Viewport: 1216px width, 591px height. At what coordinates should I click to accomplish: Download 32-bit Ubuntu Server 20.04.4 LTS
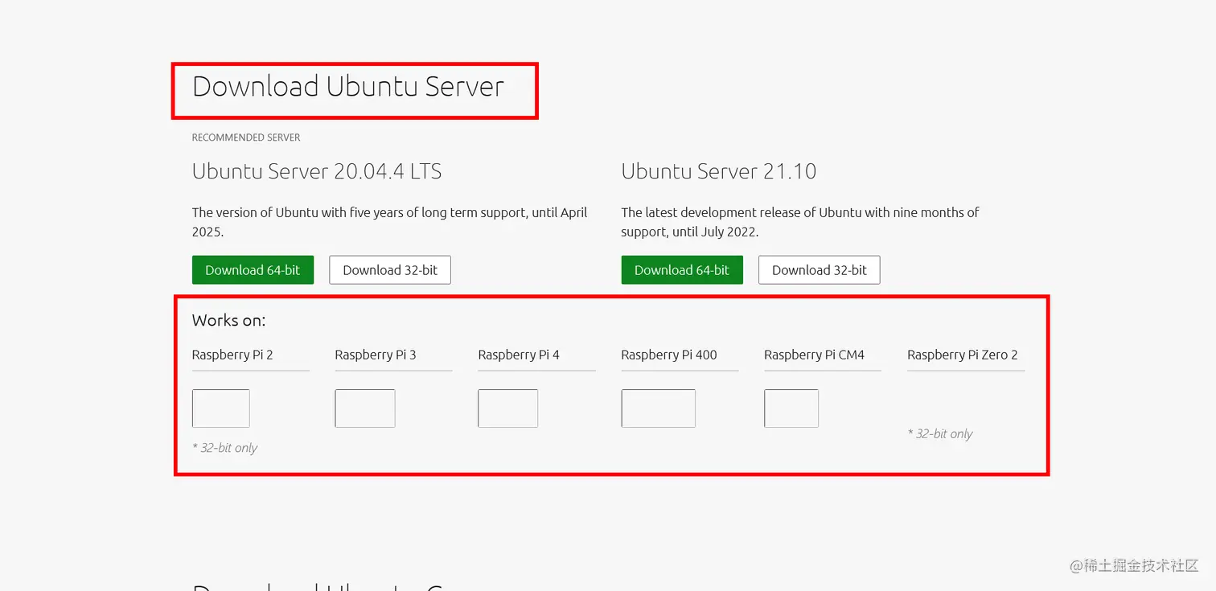[390, 270]
